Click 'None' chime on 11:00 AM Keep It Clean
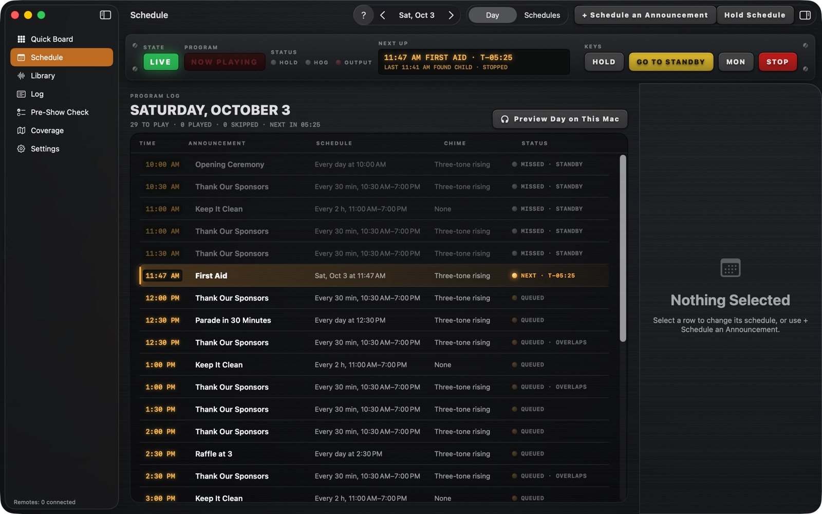The image size is (822, 514). point(442,209)
